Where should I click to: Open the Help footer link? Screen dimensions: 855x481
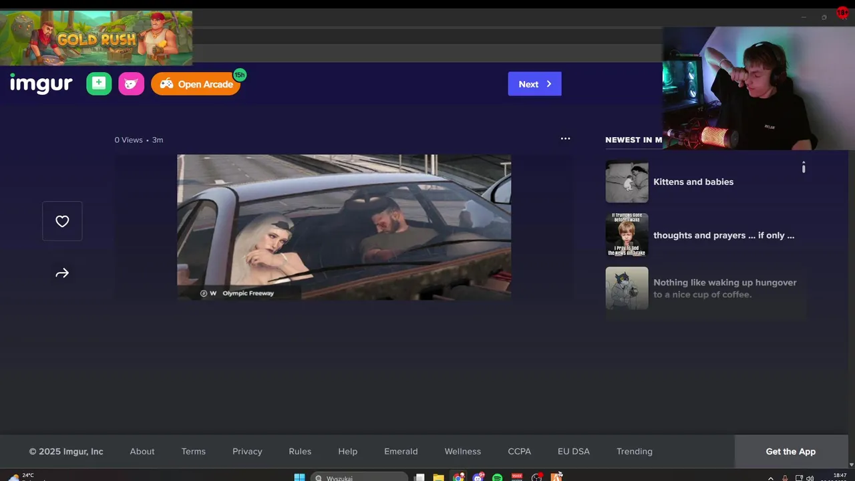click(x=347, y=452)
